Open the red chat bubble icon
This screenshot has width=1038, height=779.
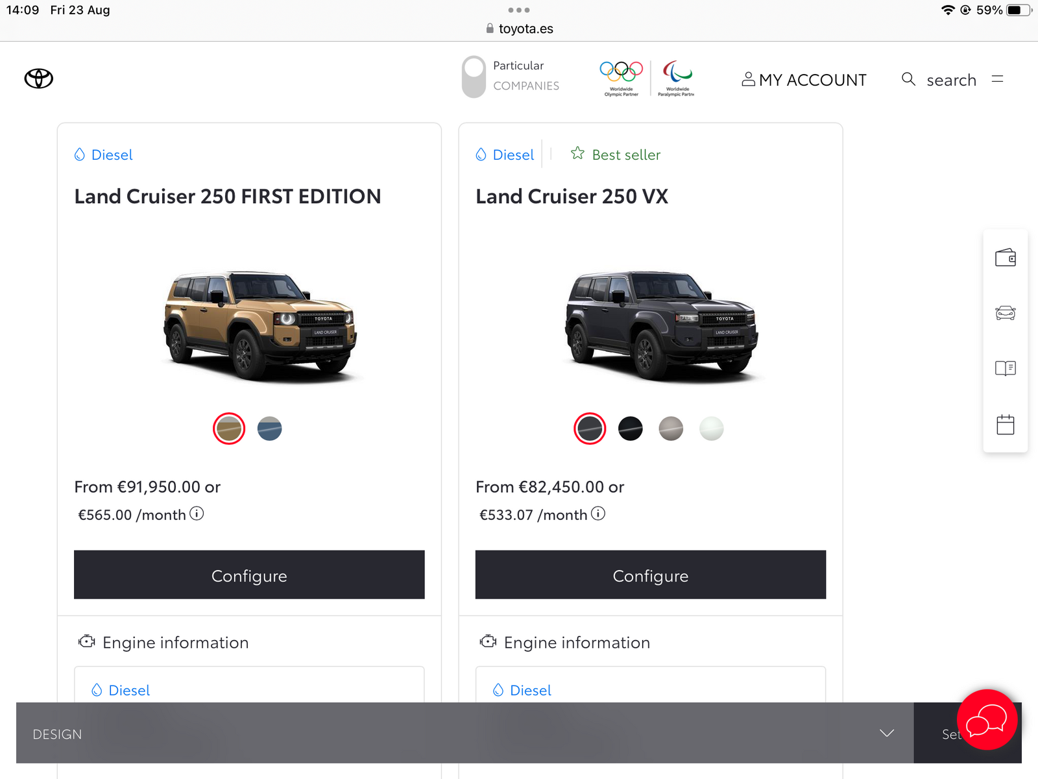[986, 719]
